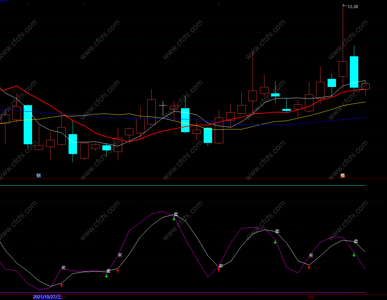The width and height of the screenshot is (387, 300).
Task: Click the 卖 label at the indicator's highest peak
Action: point(176,214)
